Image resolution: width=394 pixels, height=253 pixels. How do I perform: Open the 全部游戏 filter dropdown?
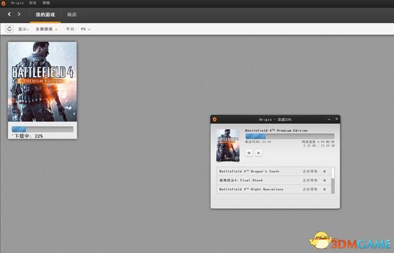pos(46,29)
